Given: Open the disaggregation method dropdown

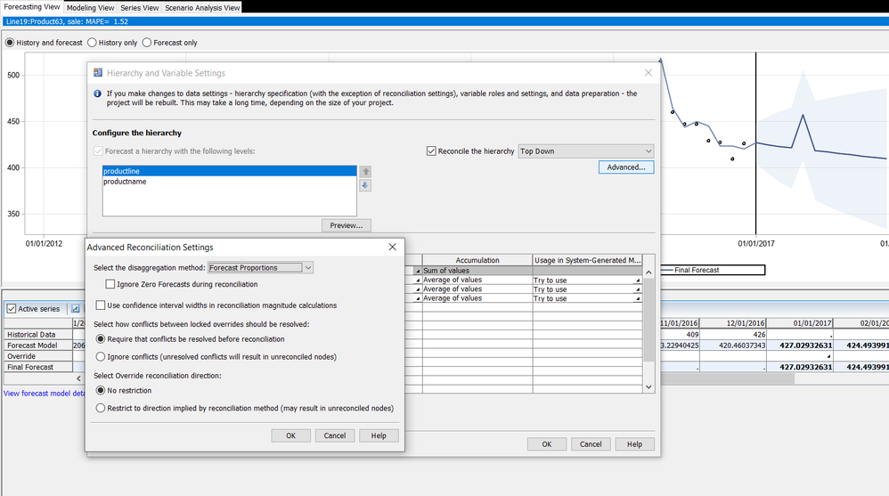Looking at the screenshot, I should 308,267.
